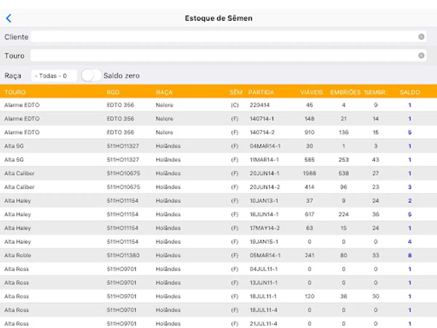The height and width of the screenshot is (328, 437).
Task: Sort by the PARTIDA column header
Action: click(261, 92)
